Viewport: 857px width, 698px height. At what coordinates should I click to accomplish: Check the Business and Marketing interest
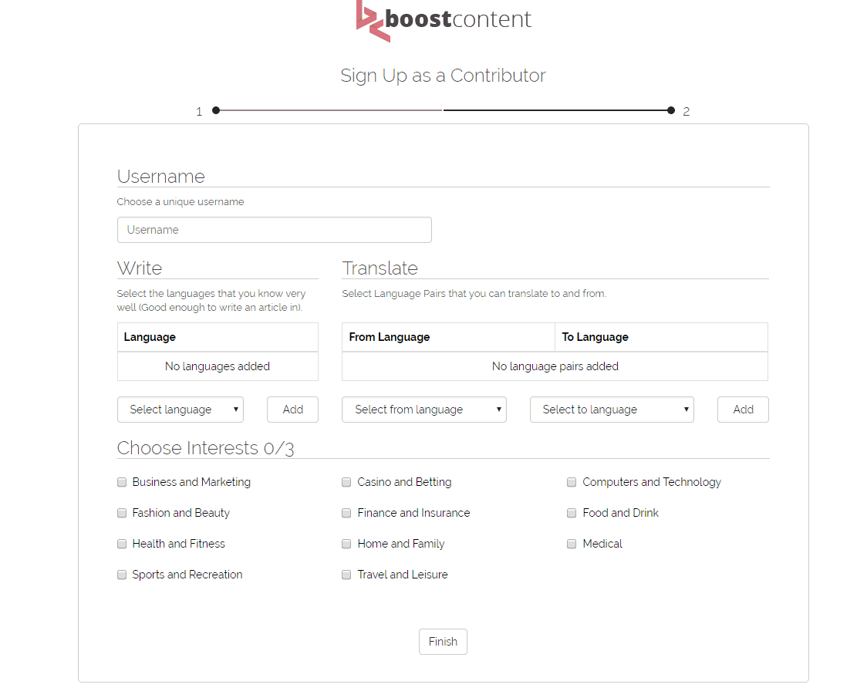pos(122,482)
